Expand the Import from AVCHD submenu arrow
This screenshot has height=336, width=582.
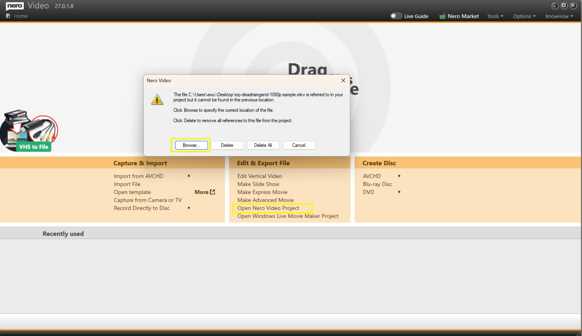pos(189,176)
